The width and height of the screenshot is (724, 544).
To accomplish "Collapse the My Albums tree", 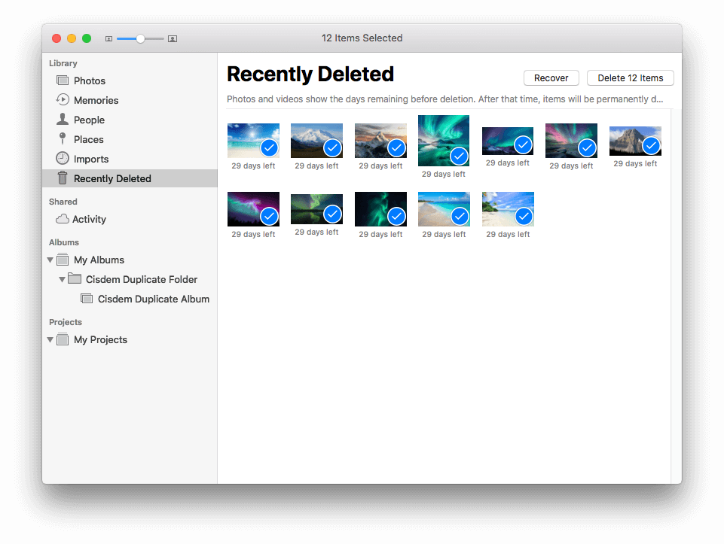I will pyautogui.click(x=50, y=260).
